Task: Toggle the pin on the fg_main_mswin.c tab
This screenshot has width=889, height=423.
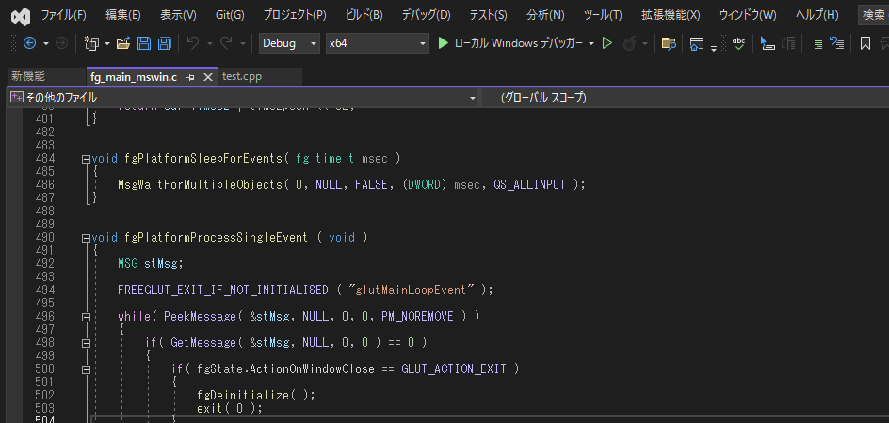Action: [x=191, y=76]
